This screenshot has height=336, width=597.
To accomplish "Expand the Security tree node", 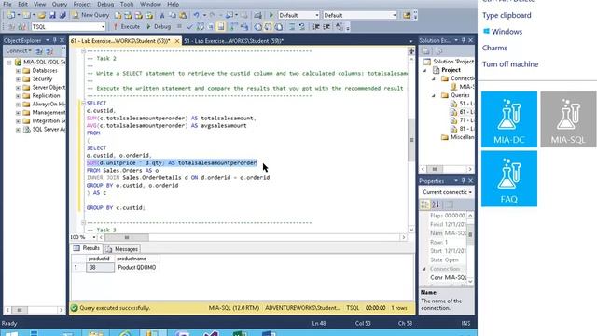I will [18, 79].
